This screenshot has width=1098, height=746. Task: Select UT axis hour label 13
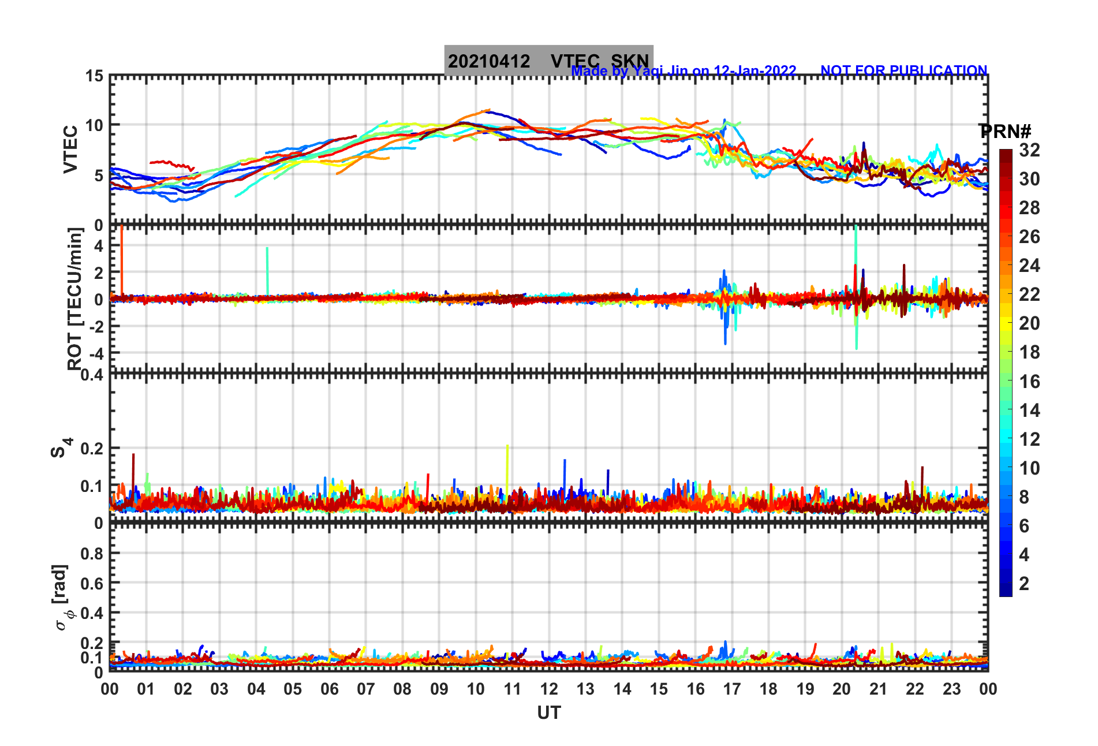(585, 689)
